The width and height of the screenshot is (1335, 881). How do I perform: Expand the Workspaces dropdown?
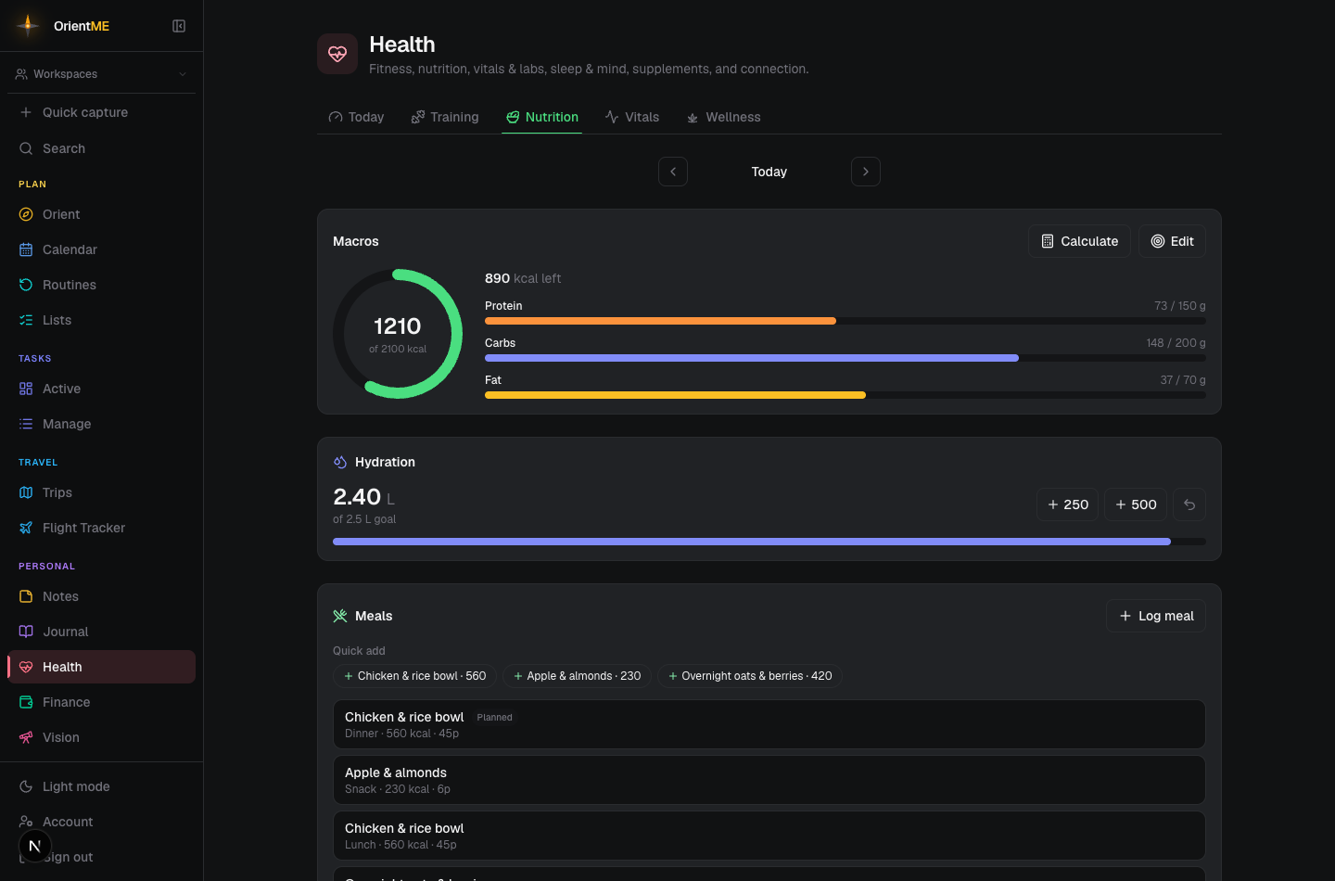(x=101, y=74)
